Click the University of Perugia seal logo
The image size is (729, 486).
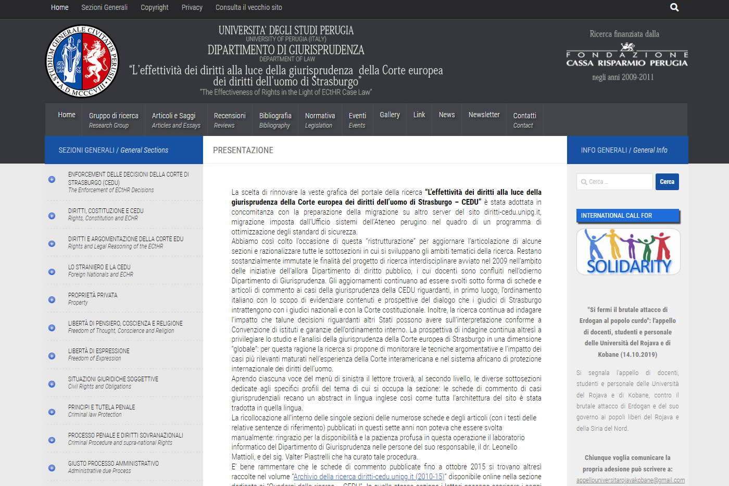pos(82,61)
